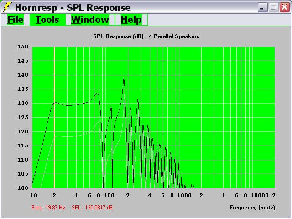Image resolution: width=292 pixels, height=219 pixels.
Task: Click the Freq : 19.87 Hz readout
Action: pos(48,208)
